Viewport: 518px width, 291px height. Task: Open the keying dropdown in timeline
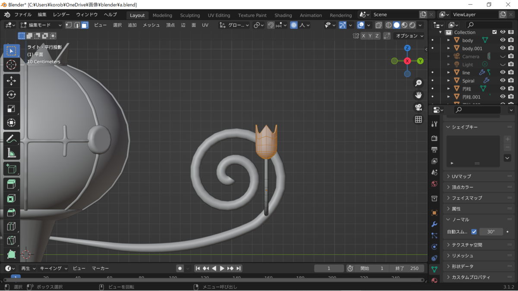tap(54, 268)
